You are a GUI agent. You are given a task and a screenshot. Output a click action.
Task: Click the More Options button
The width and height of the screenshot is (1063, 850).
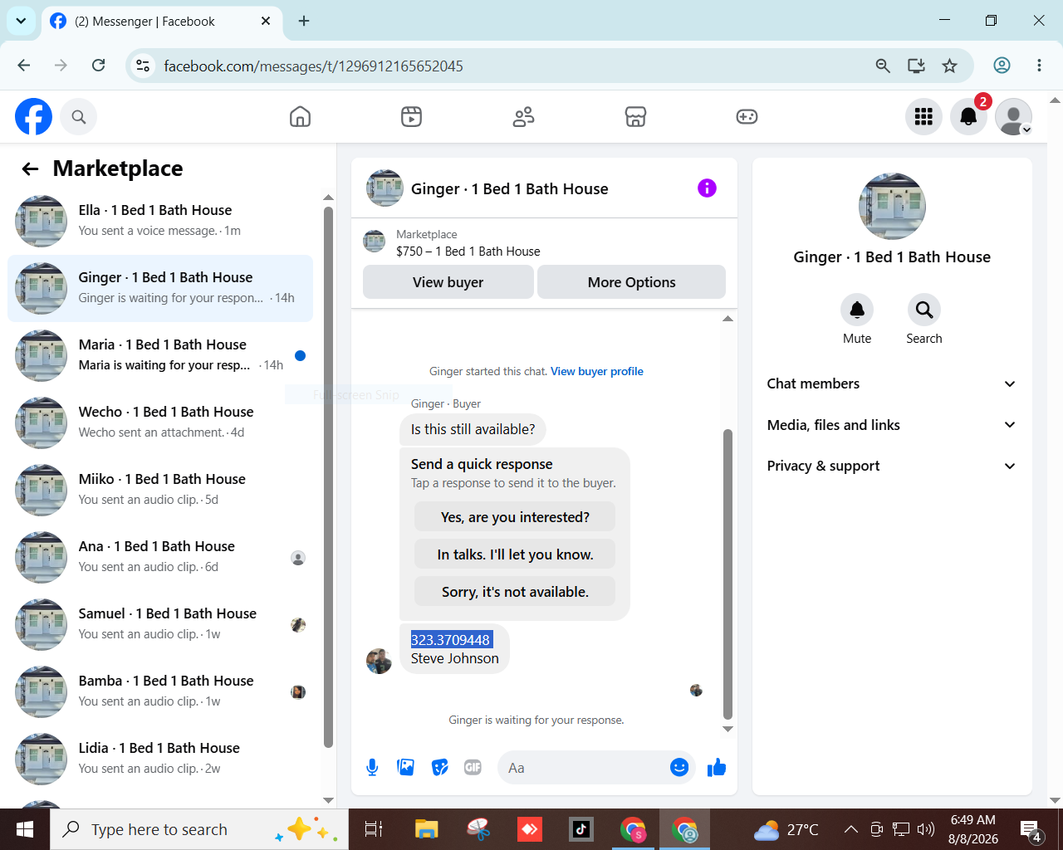[x=632, y=282]
